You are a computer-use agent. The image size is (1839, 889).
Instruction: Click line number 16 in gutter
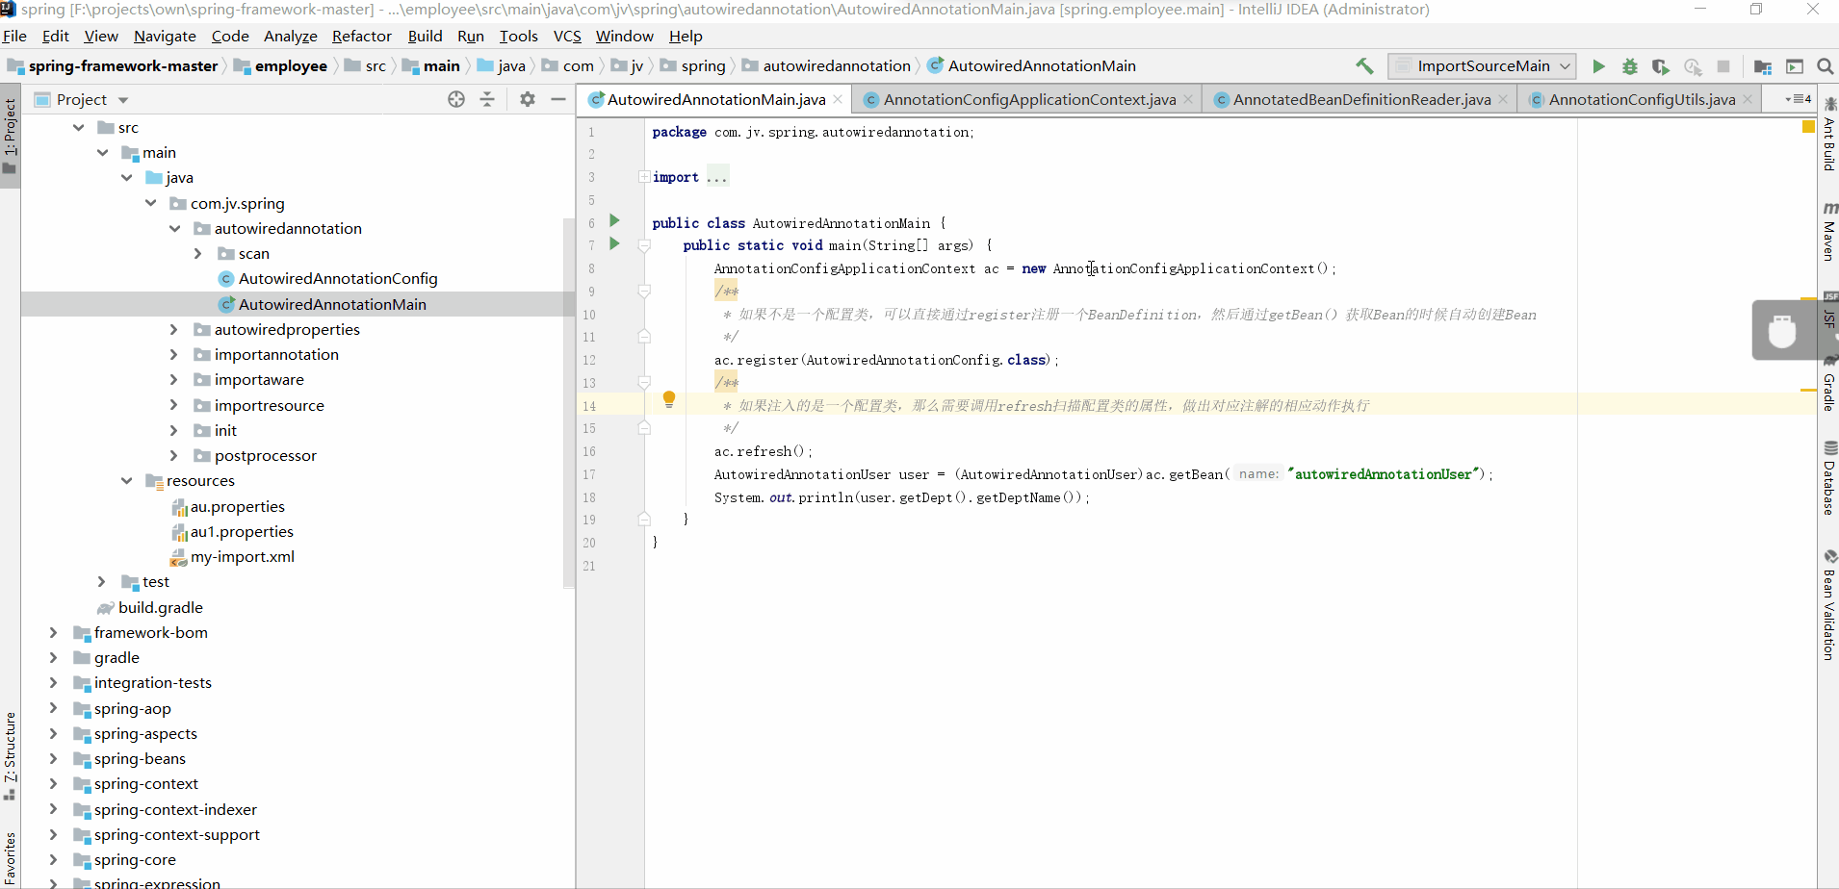pos(589,451)
